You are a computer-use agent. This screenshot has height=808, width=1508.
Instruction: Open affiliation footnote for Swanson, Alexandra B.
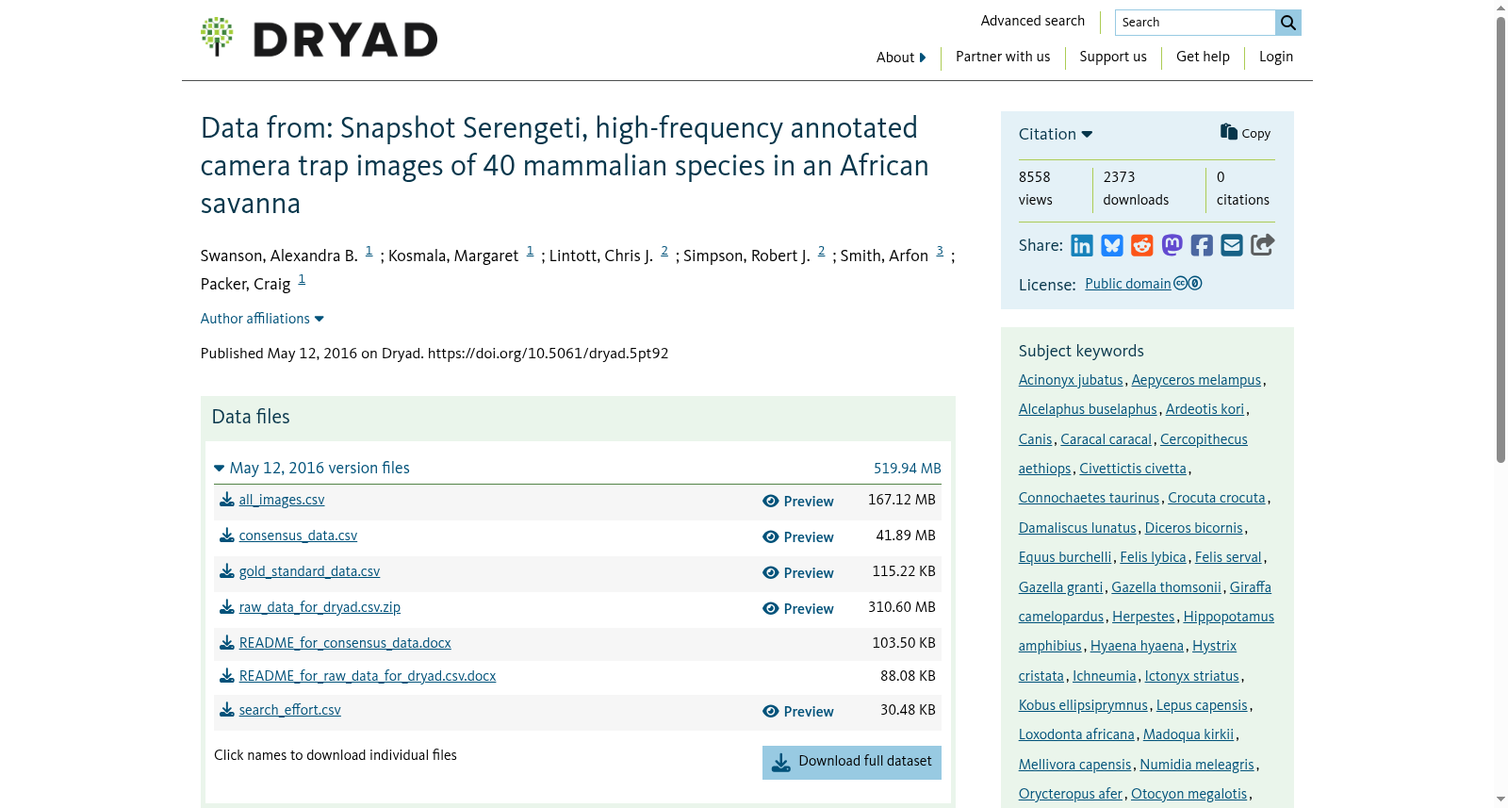(x=369, y=252)
